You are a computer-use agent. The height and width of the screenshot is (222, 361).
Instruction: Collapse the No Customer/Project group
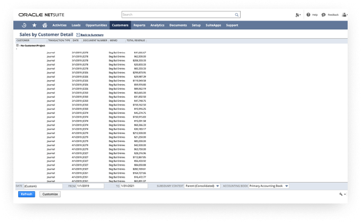pos(17,45)
